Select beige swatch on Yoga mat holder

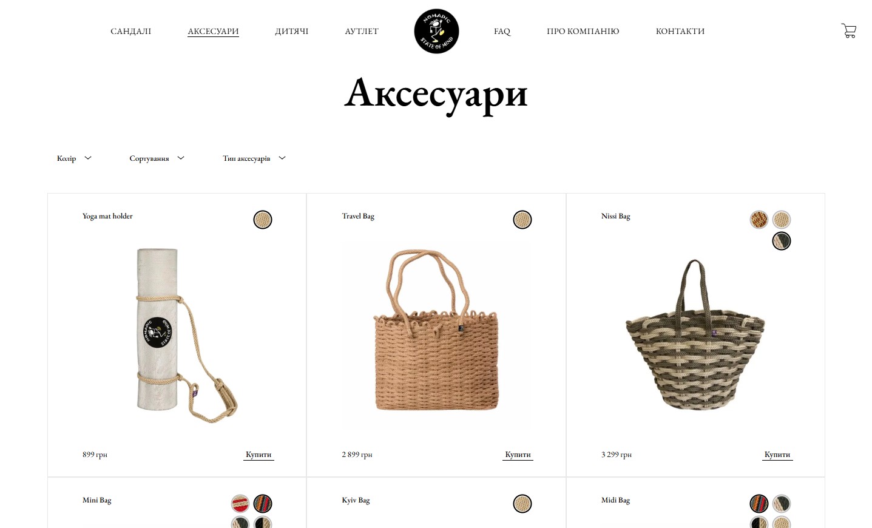[x=263, y=220]
